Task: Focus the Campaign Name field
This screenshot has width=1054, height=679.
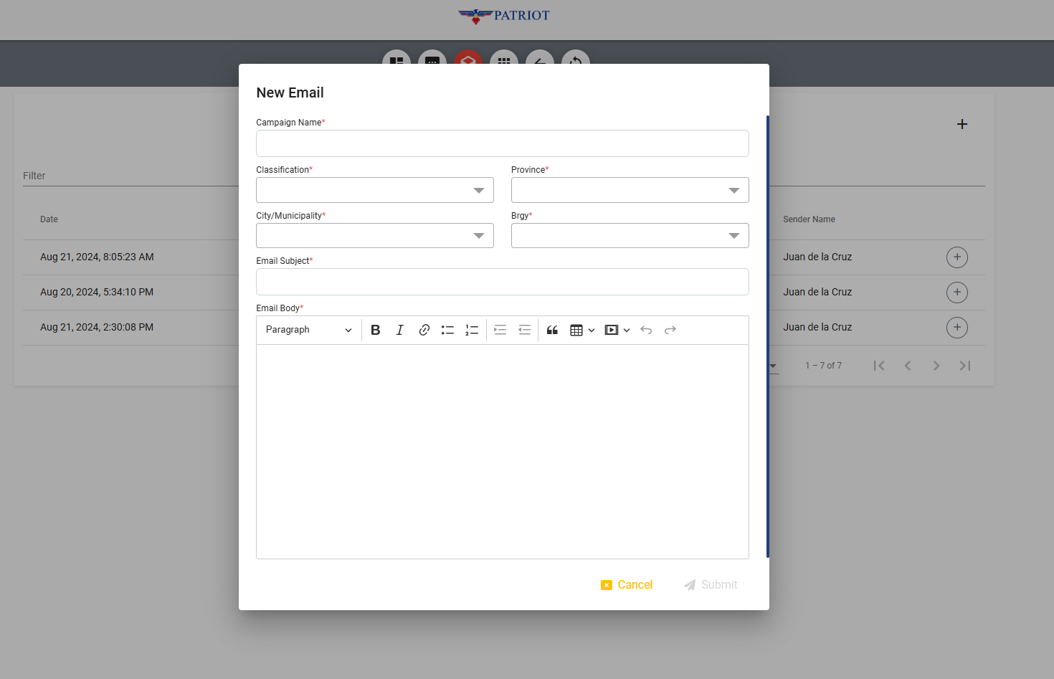Action: [x=502, y=143]
